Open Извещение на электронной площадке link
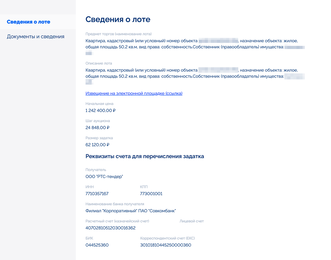The height and width of the screenshot is (260, 331). click(x=134, y=93)
